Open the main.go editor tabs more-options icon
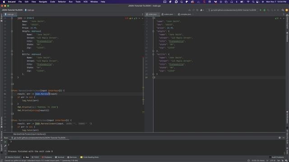Screen dimensions: 289x162 [142, 14]
